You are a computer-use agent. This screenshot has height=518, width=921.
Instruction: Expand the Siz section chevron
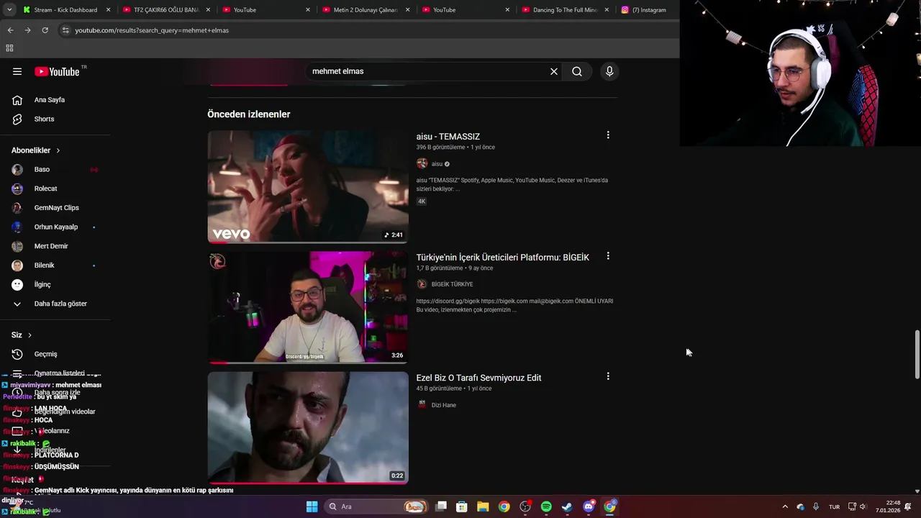click(x=30, y=335)
